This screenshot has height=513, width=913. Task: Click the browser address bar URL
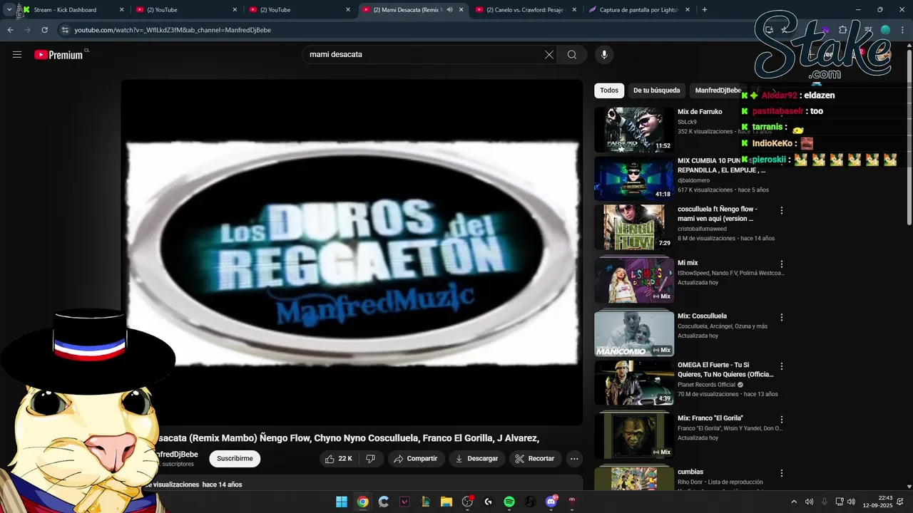click(173, 30)
